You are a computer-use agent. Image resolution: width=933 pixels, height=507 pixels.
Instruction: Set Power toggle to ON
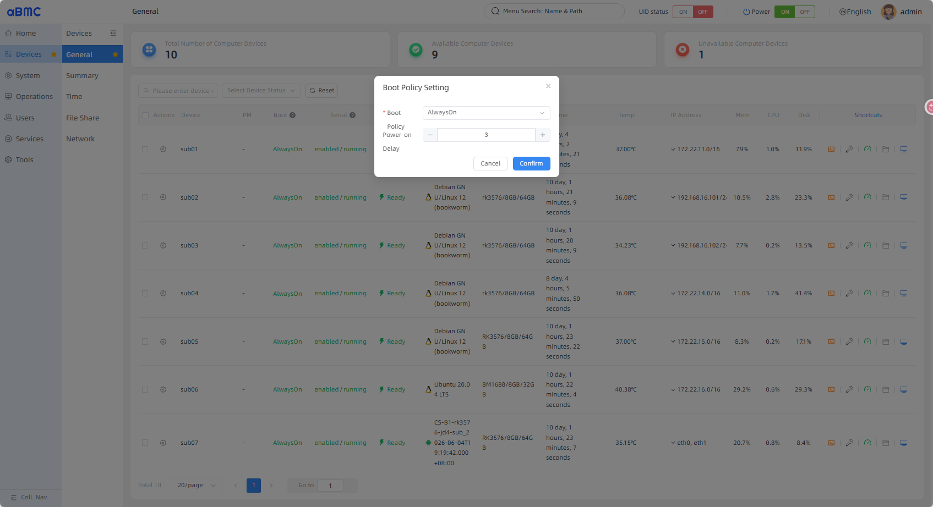pos(785,12)
